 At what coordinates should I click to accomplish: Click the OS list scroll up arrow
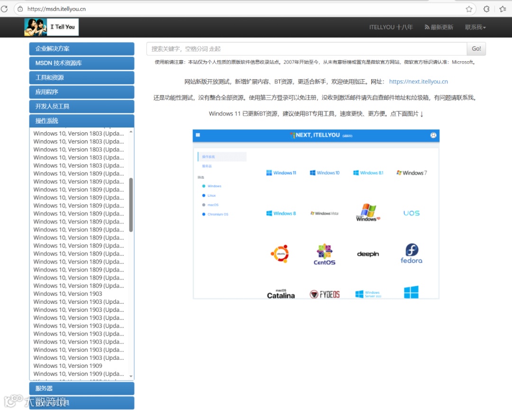click(x=131, y=132)
